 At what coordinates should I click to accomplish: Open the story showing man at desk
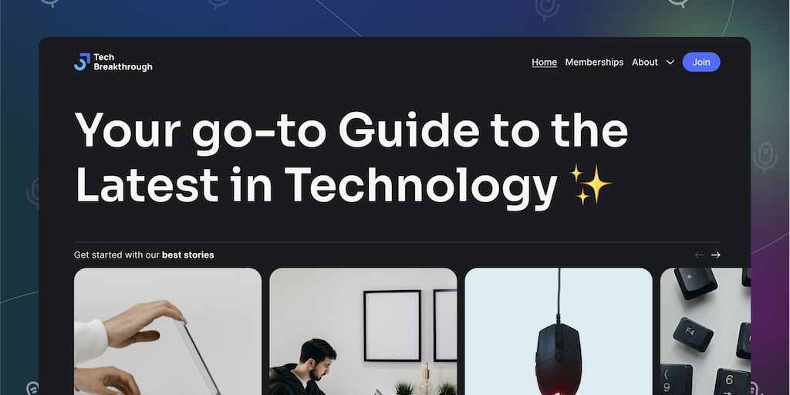tap(363, 331)
